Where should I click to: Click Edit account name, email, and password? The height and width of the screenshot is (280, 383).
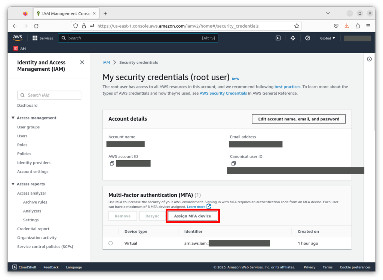[299, 119]
